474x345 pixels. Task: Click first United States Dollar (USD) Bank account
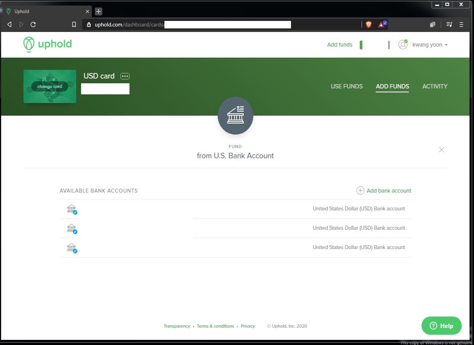tap(359, 208)
